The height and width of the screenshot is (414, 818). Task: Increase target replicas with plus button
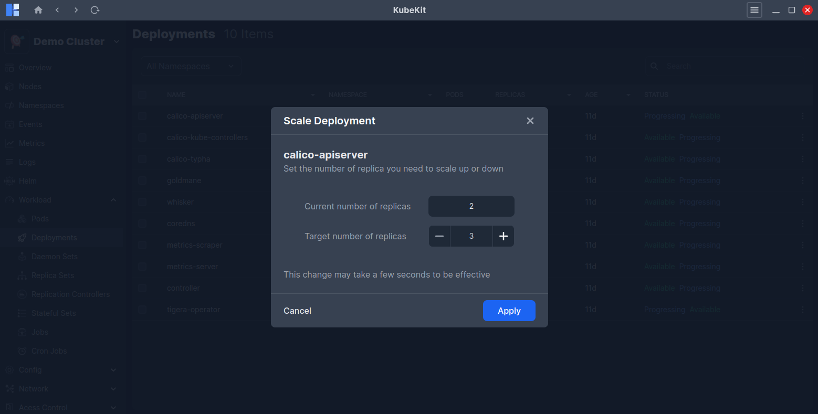(503, 236)
